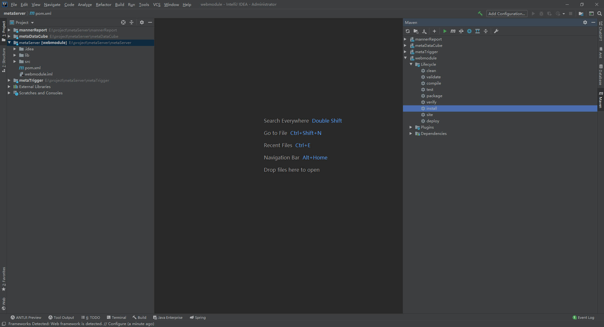Expand mannerReport in Maven panel
This screenshot has height=327, width=604.
(405, 39)
